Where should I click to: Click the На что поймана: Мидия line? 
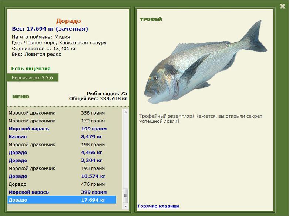coord(41,37)
